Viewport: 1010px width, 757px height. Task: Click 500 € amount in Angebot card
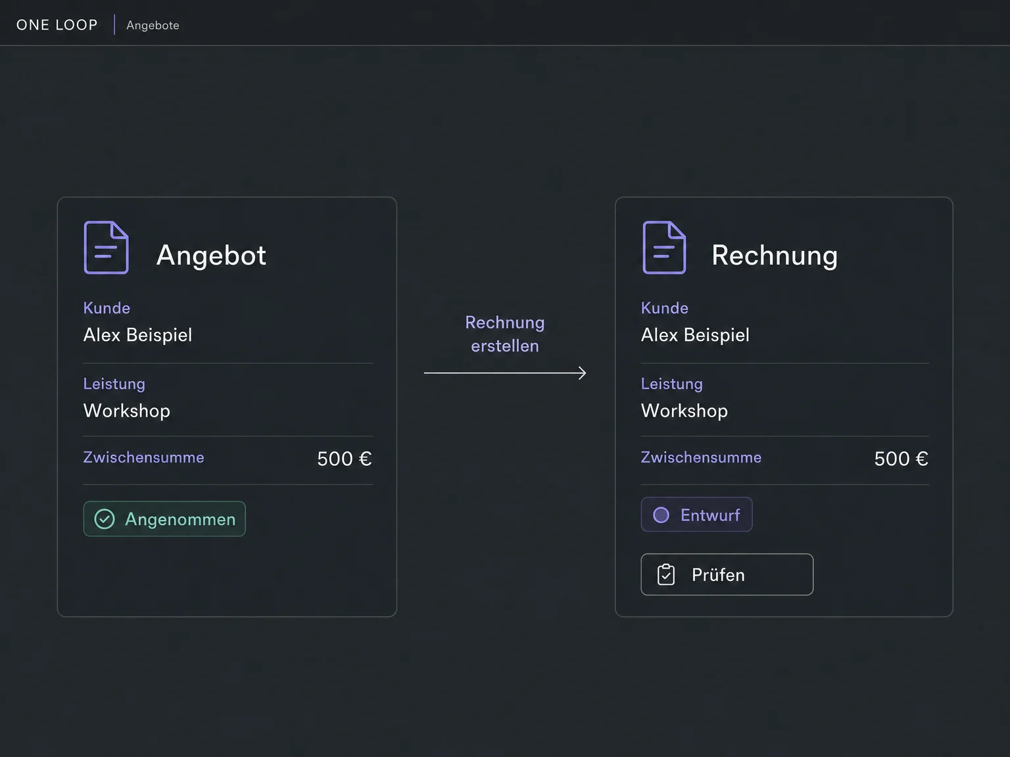click(x=345, y=459)
